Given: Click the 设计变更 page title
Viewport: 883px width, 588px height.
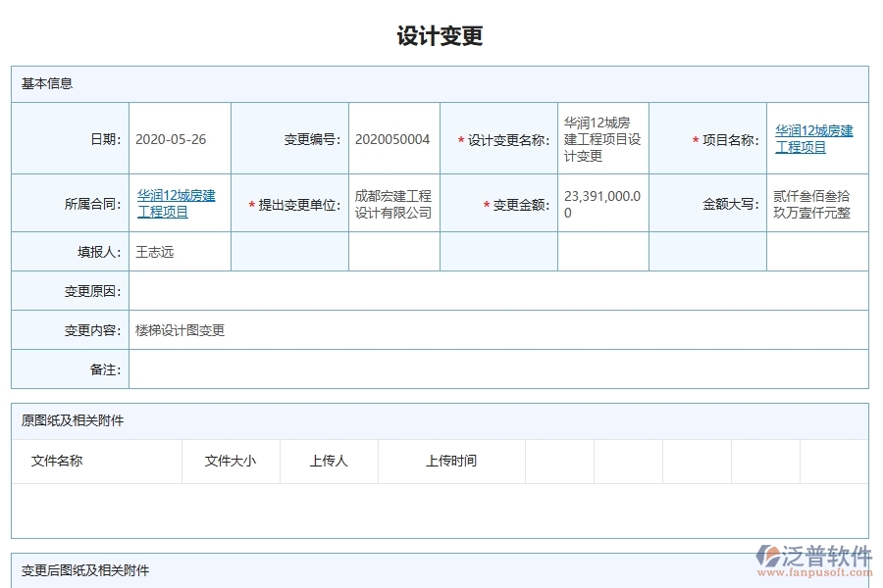Looking at the screenshot, I should coord(441,33).
